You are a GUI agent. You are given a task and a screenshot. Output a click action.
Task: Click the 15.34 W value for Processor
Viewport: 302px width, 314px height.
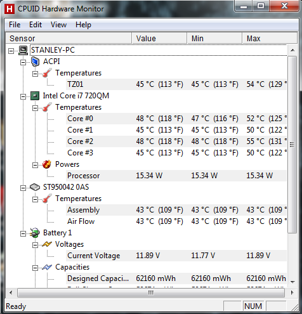click(149, 176)
